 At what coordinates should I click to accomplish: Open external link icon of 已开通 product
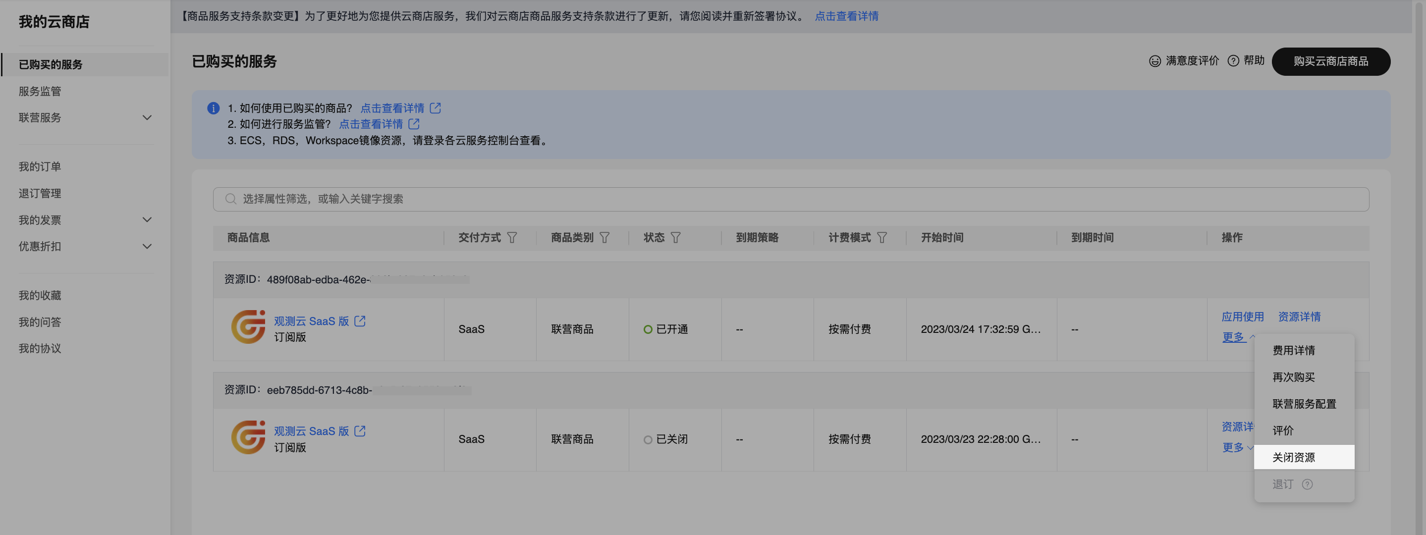point(360,321)
